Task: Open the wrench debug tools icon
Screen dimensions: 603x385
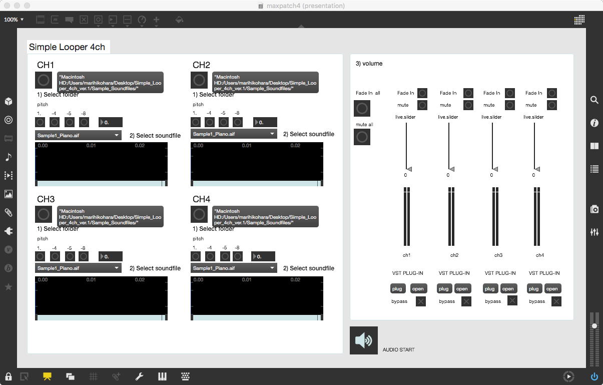Action: [x=139, y=376]
